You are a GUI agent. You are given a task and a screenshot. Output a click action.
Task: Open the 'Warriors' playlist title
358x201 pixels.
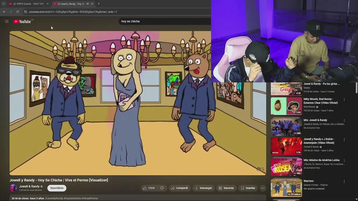tap(308, 181)
